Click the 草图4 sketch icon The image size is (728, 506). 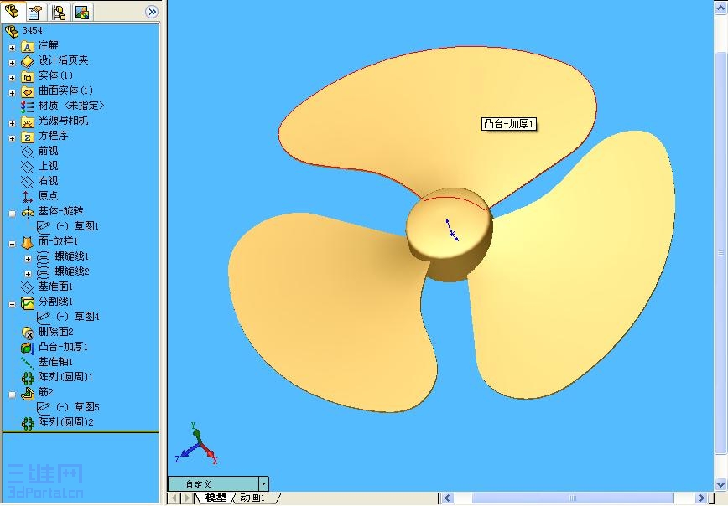click(x=43, y=318)
